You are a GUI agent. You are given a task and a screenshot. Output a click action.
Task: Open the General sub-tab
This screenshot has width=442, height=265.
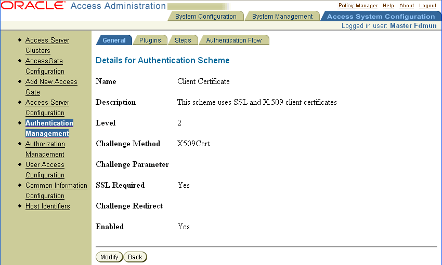pyautogui.click(x=114, y=40)
